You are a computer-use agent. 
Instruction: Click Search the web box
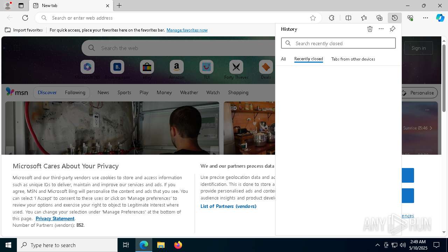point(179,48)
